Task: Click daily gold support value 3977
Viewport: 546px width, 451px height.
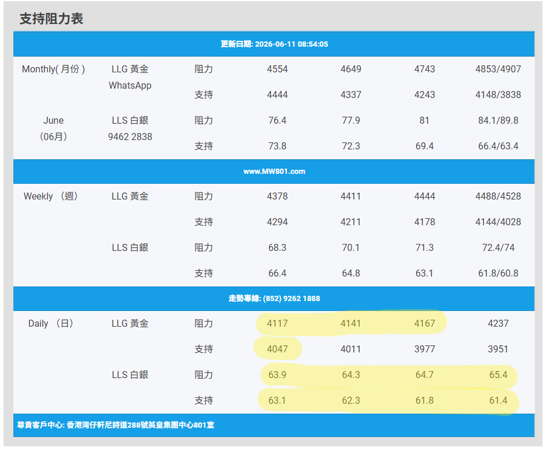Action: pos(425,349)
